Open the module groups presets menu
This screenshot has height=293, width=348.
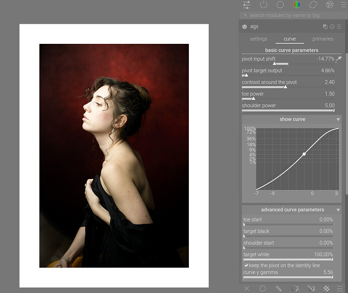[x=343, y=5]
